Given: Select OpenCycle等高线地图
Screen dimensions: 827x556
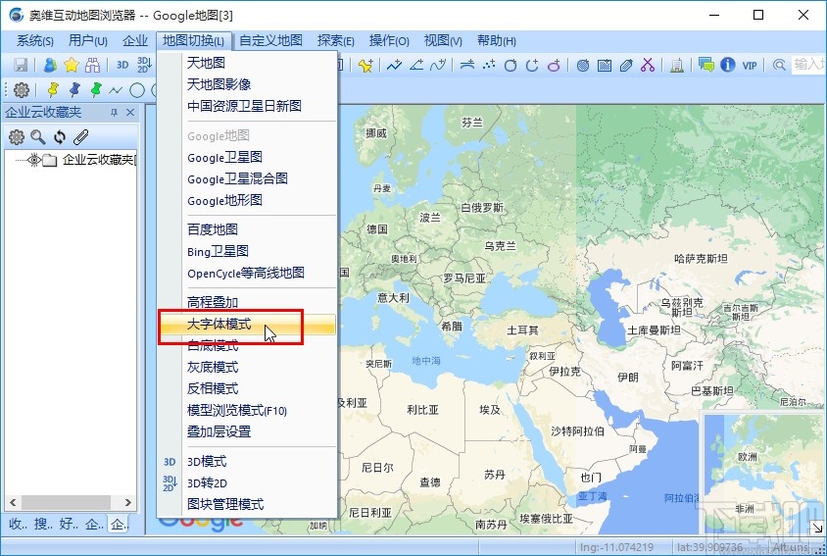Looking at the screenshot, I should (x=247, y=273).
